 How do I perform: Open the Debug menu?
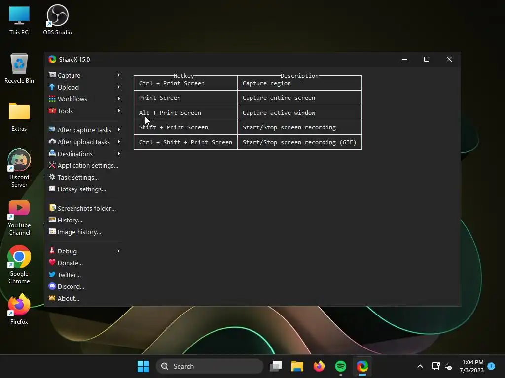pos(84,251)
